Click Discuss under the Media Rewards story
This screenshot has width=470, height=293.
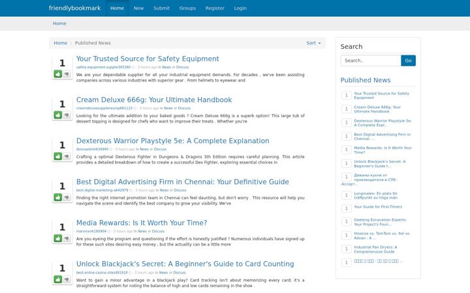[158, 231]
